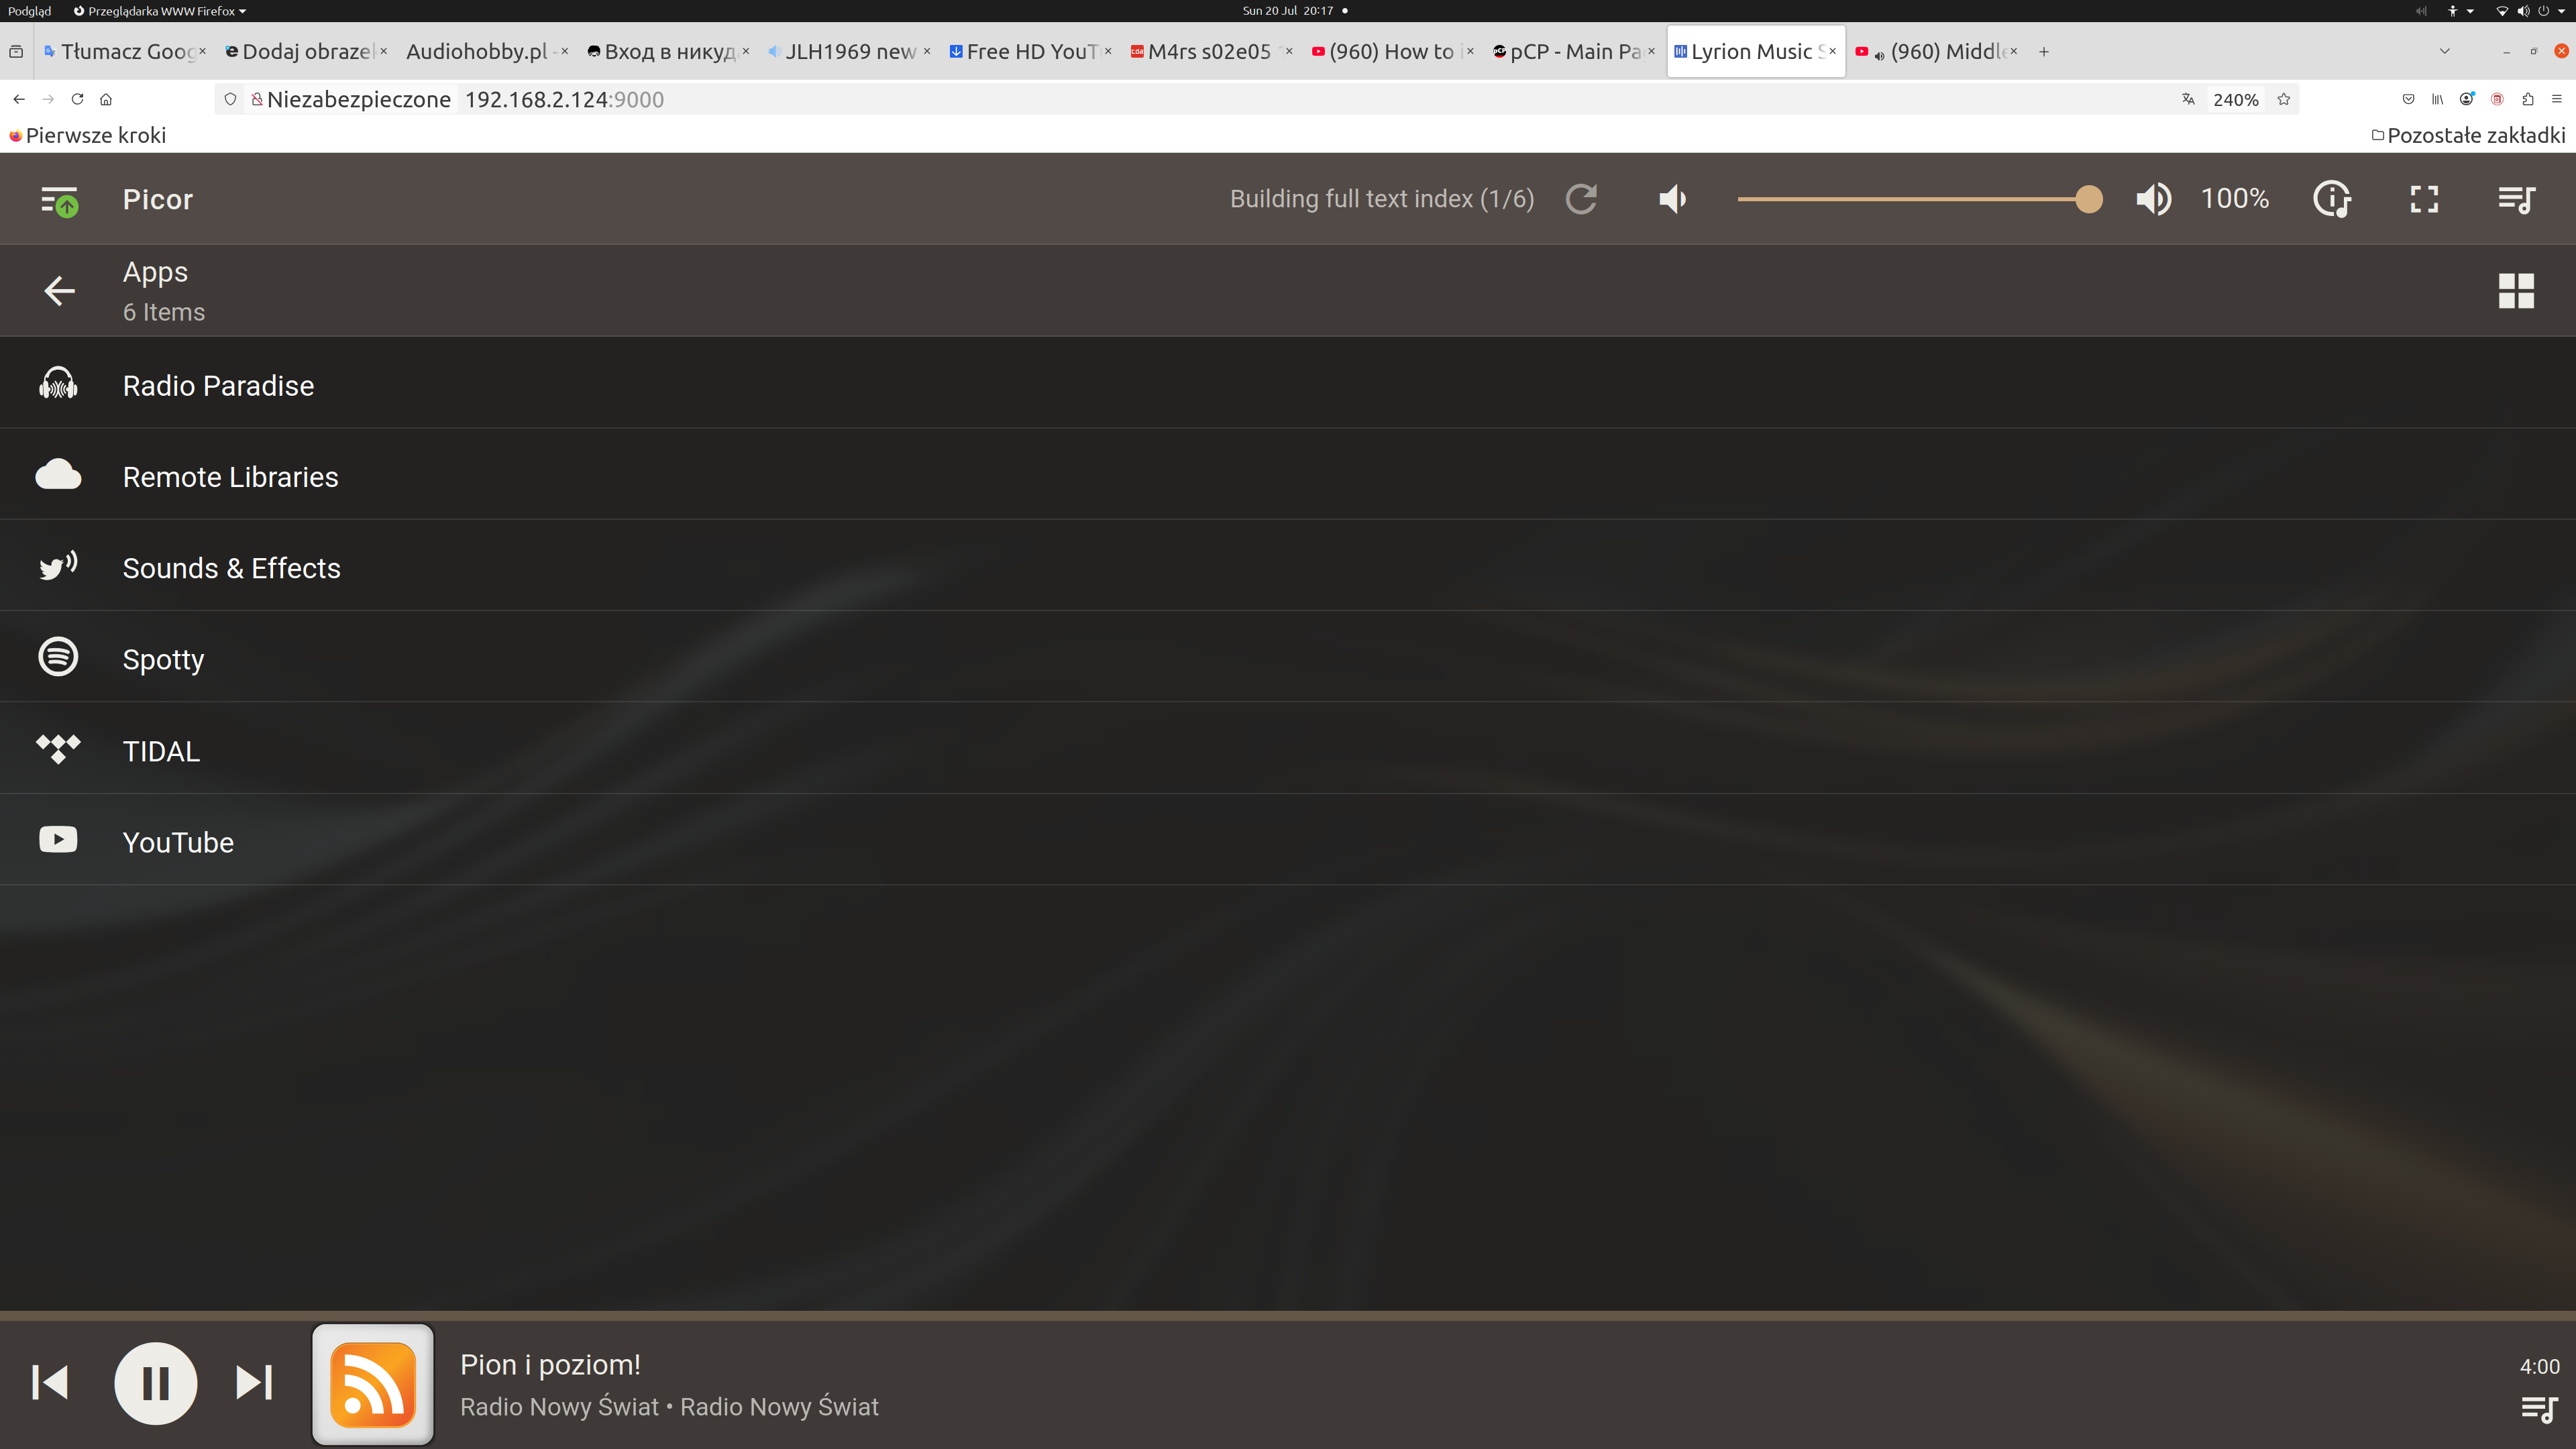Switch to the JLH1969 new tab
The width and height of the screenshot is (2576, 1449).
849,52
